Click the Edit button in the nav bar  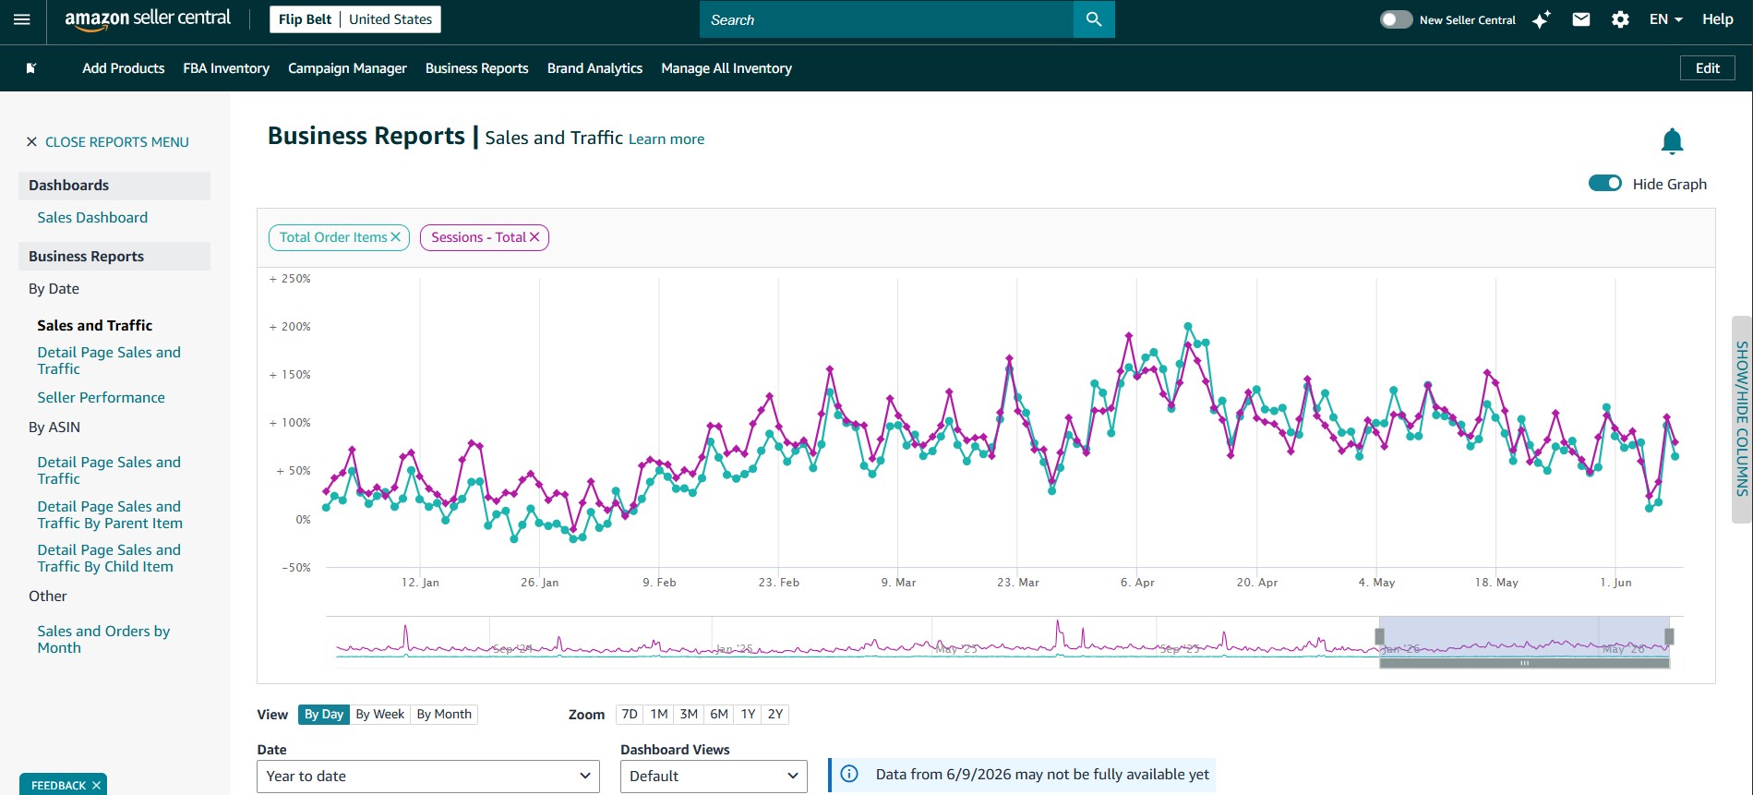[1708, 68]
